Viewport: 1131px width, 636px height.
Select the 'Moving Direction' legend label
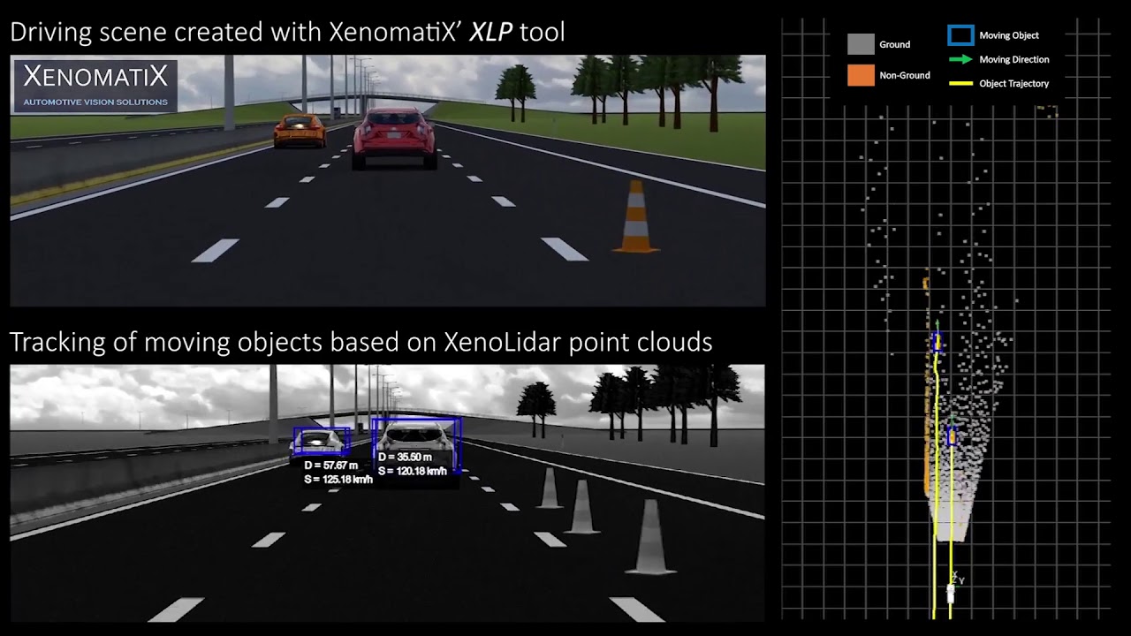1014,59
